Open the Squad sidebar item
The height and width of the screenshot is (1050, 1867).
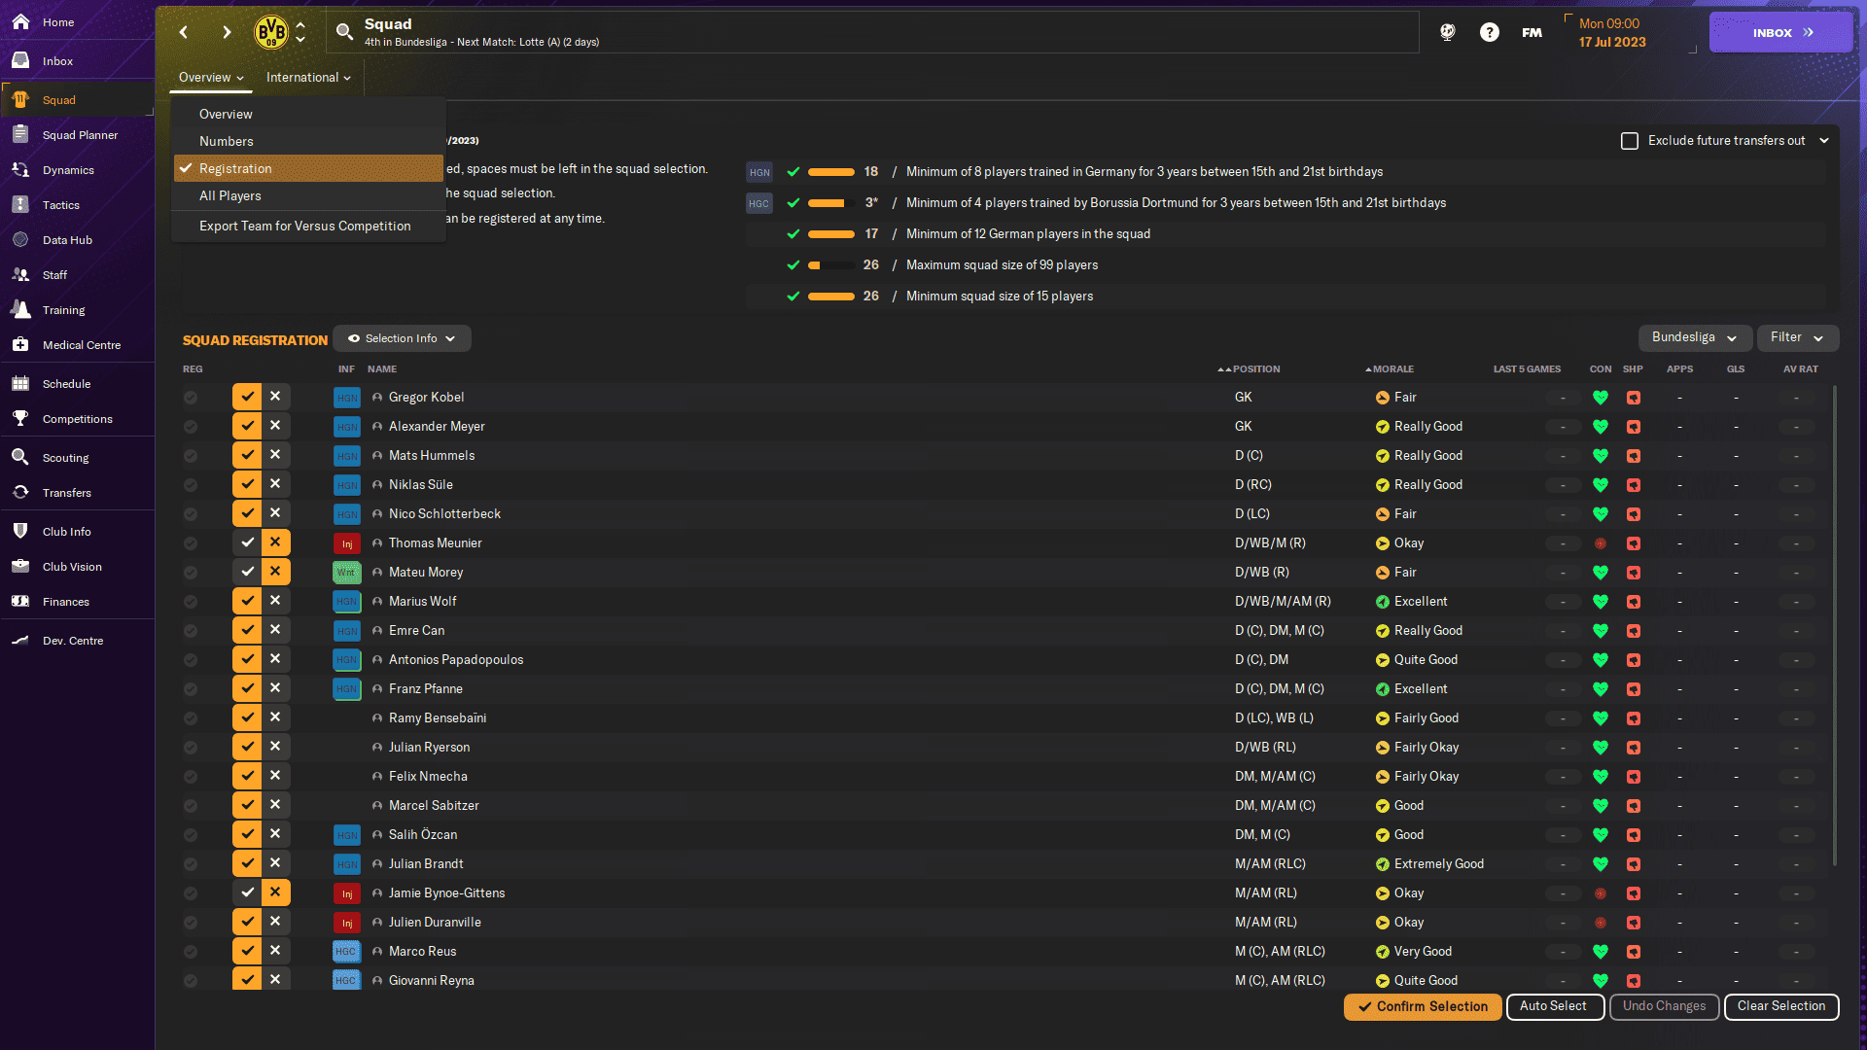pyautogui.click(x=77, y=99)
